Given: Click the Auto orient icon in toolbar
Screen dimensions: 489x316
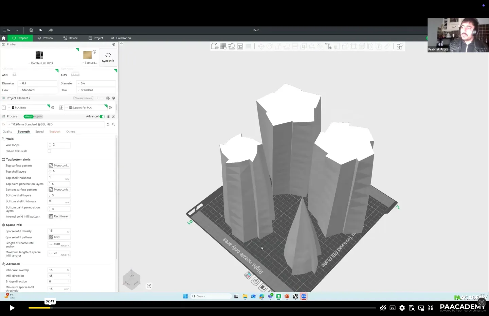Looking at the screenshot, I should (232, 46).
